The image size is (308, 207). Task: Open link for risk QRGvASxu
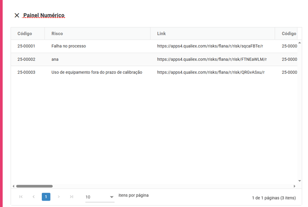pos(211,72)
